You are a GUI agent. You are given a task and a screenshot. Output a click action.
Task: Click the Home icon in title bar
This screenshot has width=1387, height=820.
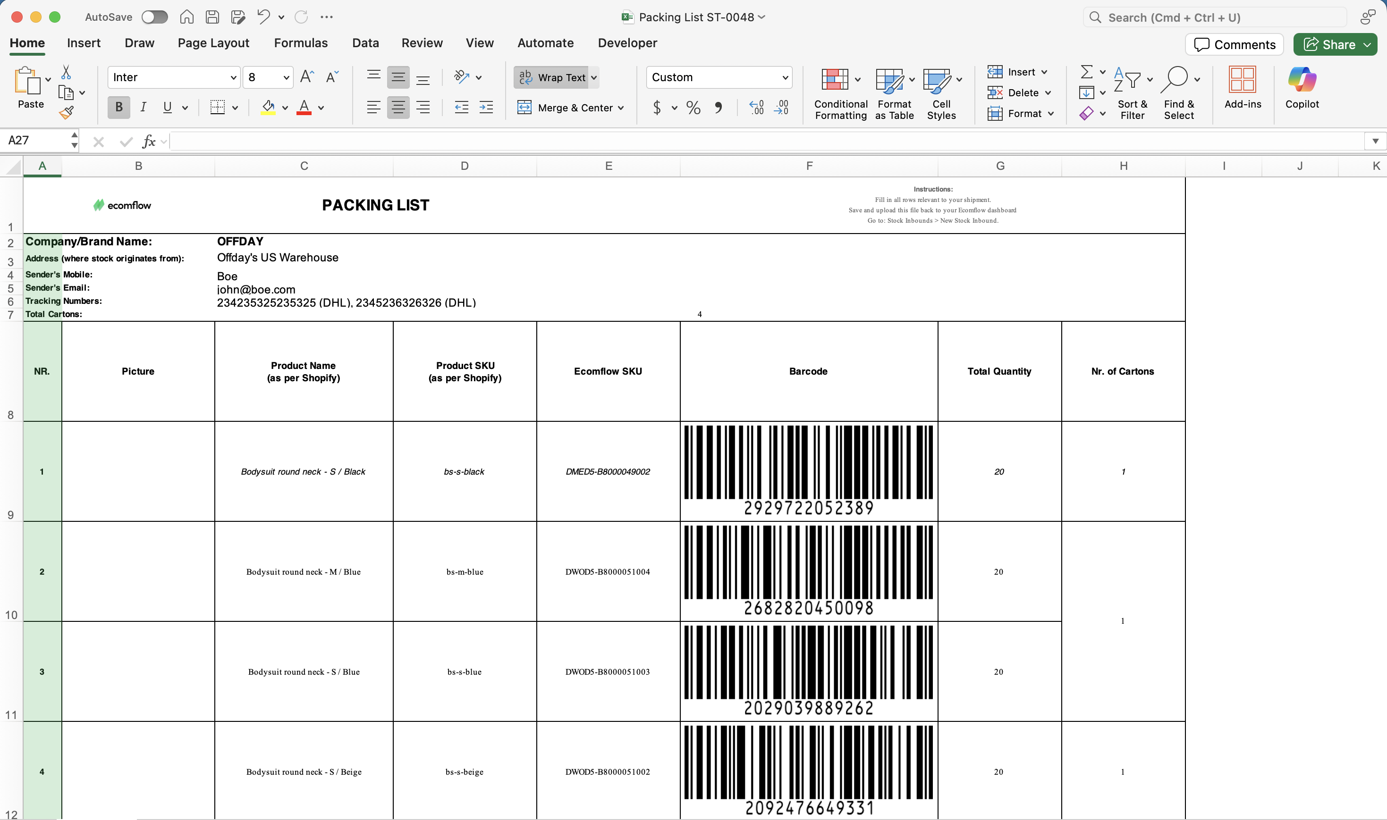[x=187, y=17]
